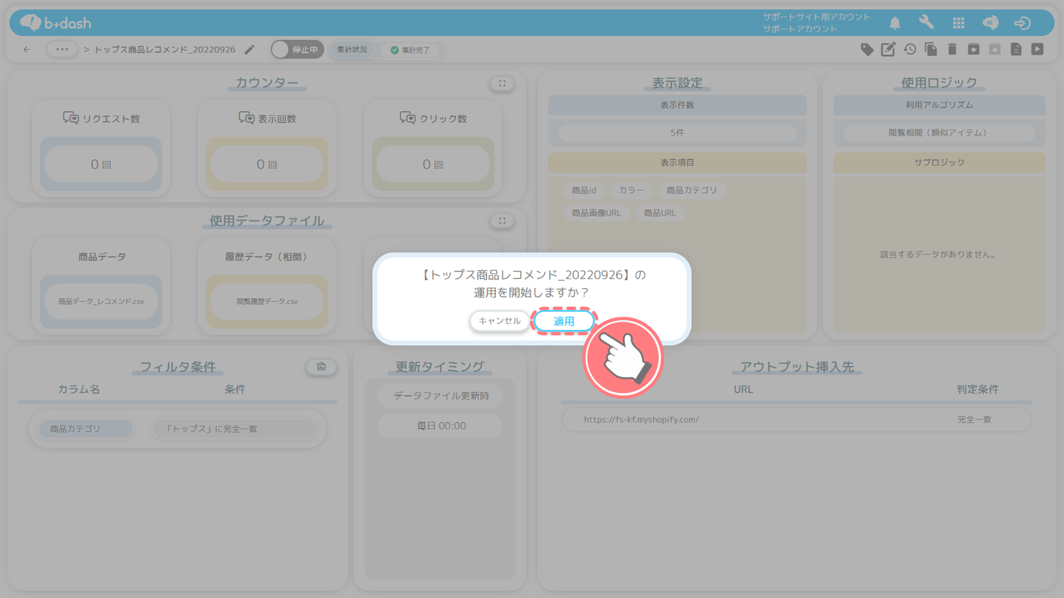Click the 商品カテゴリ filter column chip
The height and width of the screenshot is (598, 1064).
86,429
